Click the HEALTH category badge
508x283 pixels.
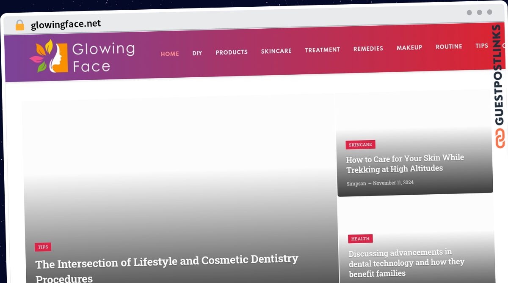360,239
